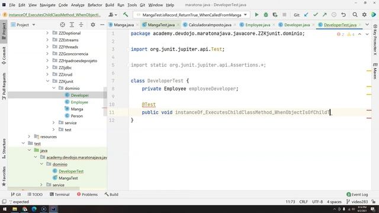Toggle the Key Promoter X side panel
Viewport: 379px width, 213px height.
pyautogui.click(x=375, y=40)
